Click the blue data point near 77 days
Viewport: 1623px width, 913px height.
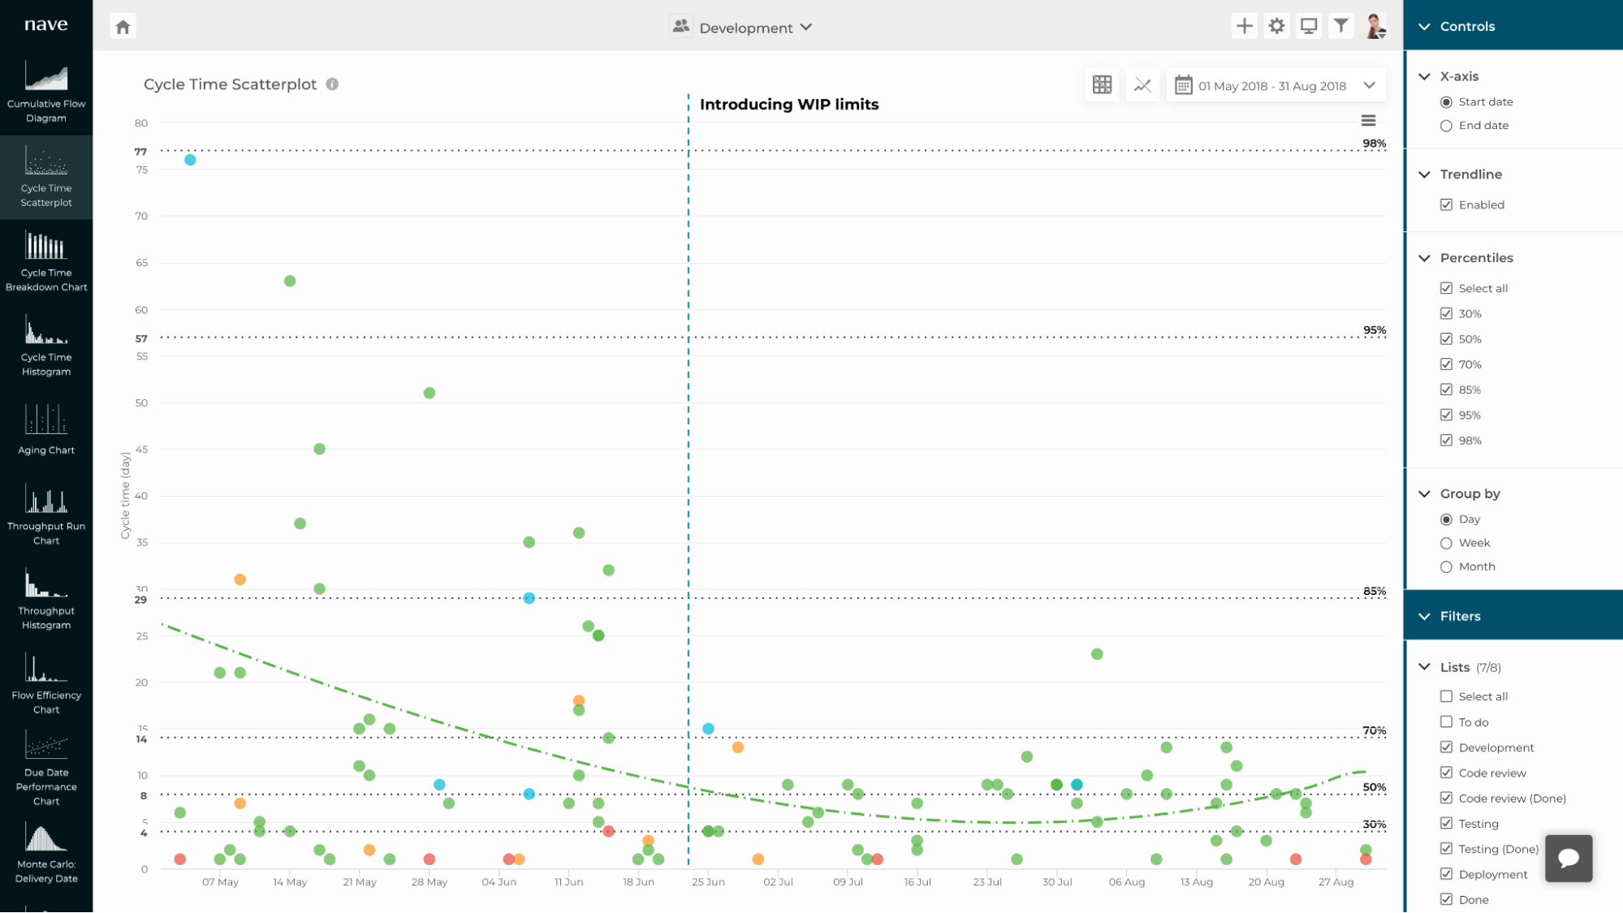click(190, 160)
